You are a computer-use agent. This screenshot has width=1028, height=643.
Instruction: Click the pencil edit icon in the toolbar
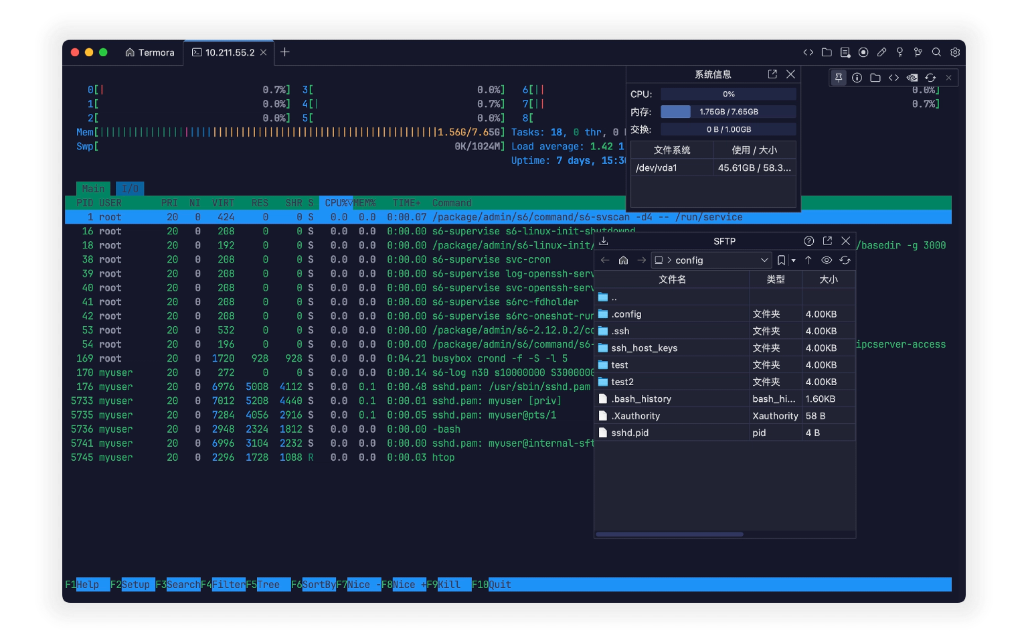881,52
